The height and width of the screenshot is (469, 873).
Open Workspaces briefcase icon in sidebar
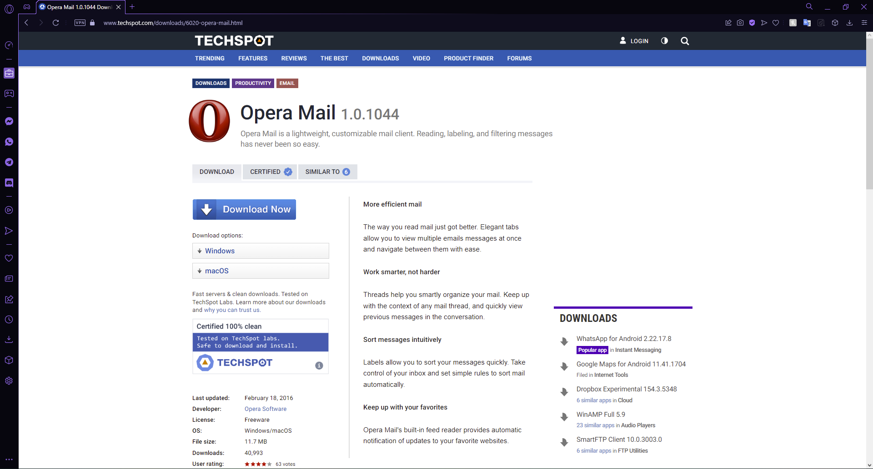(9, 73)
